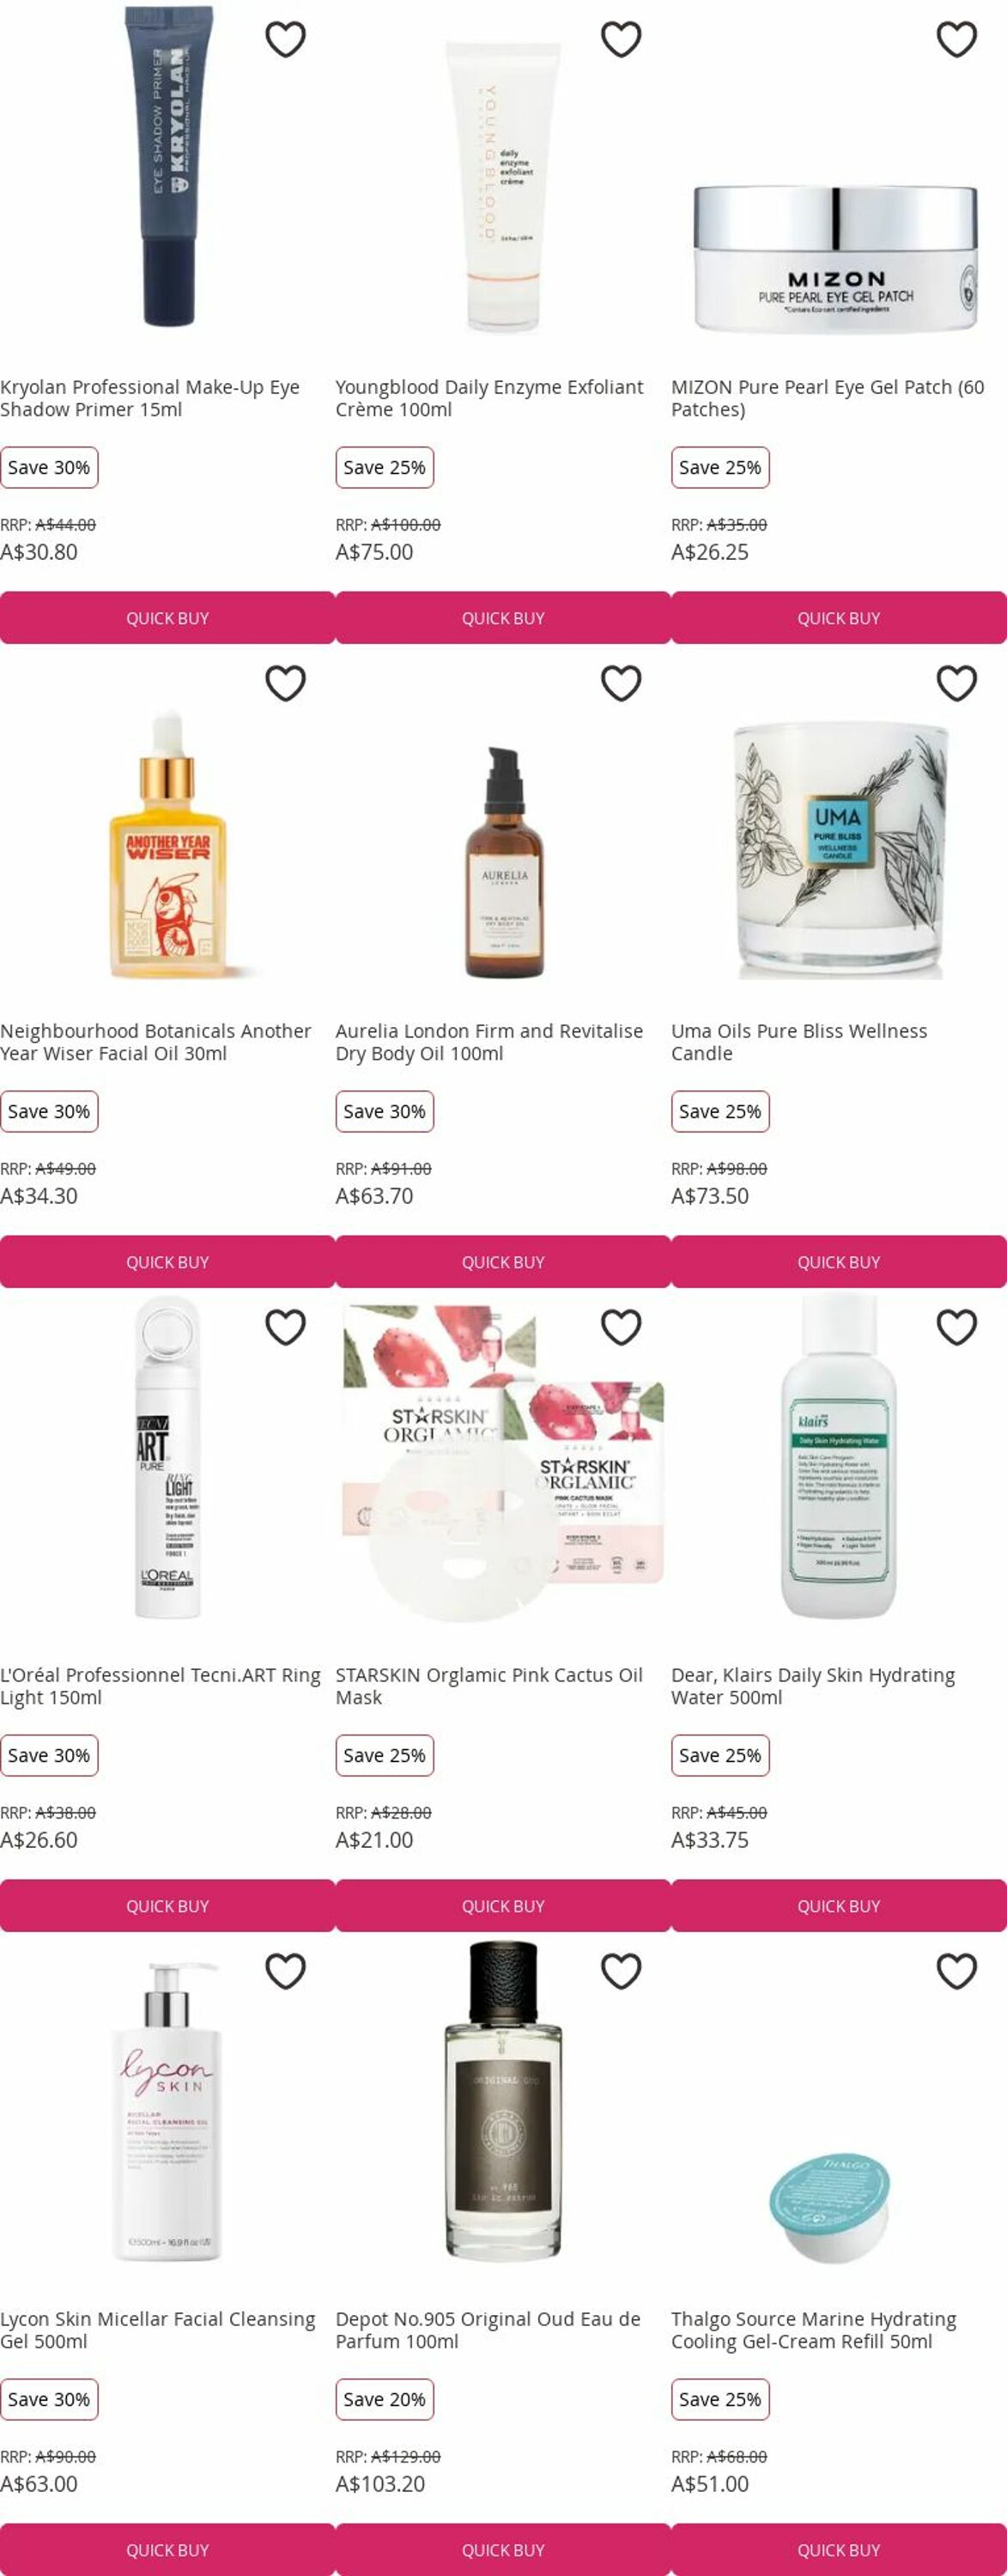Open the MIZON Pure Pearl Eye Gel Patch link
Image resolution: width=1007 pixels, height=2576 pixels.
[828, 398]
